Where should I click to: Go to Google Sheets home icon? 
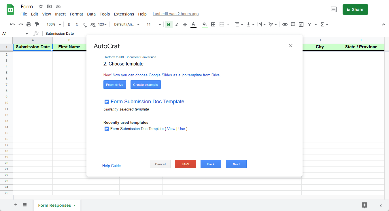11,9
